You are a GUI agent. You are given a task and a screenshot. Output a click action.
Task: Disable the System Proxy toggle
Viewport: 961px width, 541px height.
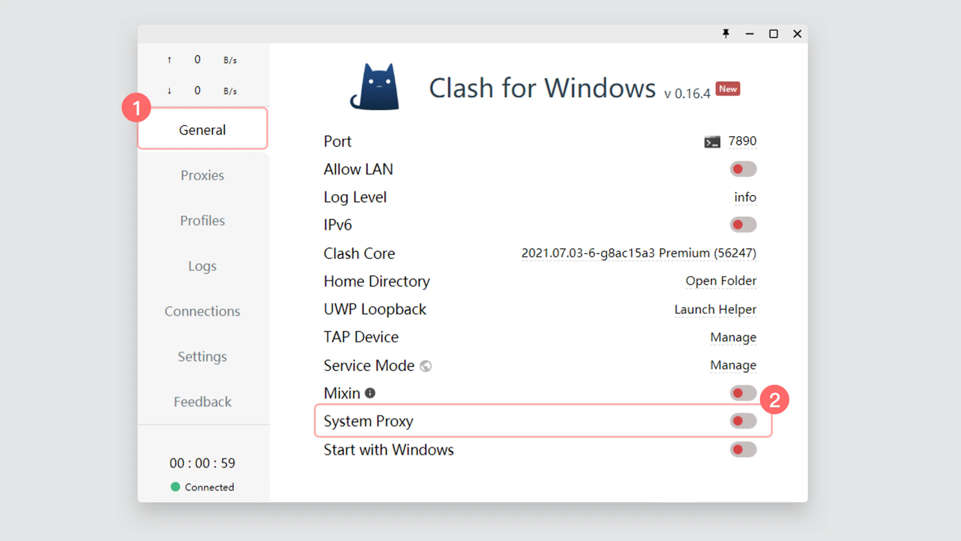pos(743,421)
